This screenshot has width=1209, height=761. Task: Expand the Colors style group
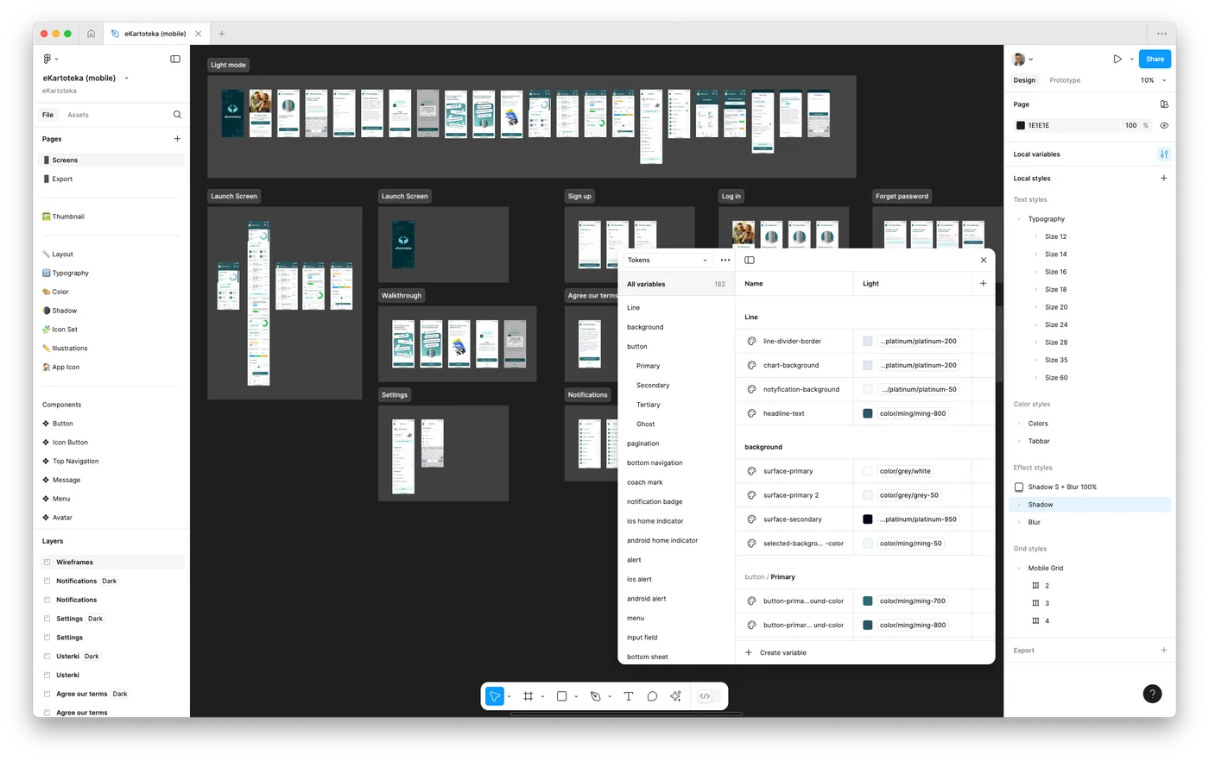[x=1019, y=424]
